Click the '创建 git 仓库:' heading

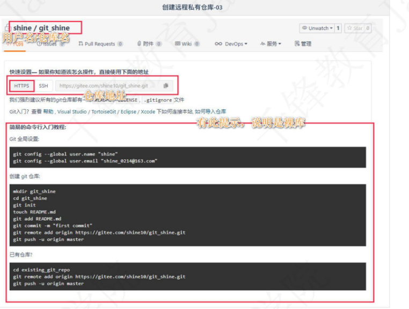coord(25,176)
